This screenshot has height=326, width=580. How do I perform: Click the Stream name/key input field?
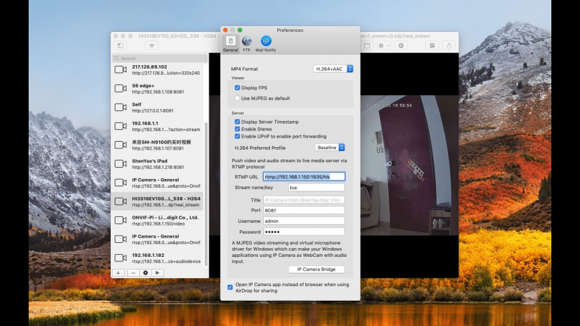[316, 188]
